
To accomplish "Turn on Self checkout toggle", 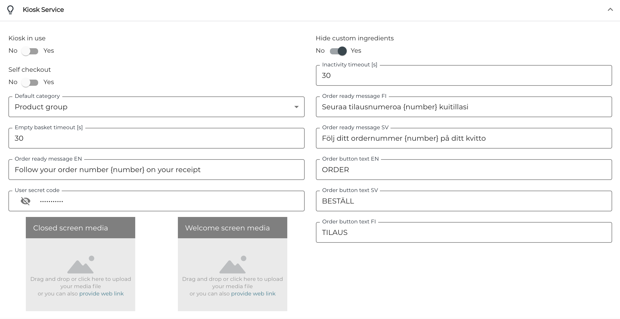I will (x=30, y=82).
